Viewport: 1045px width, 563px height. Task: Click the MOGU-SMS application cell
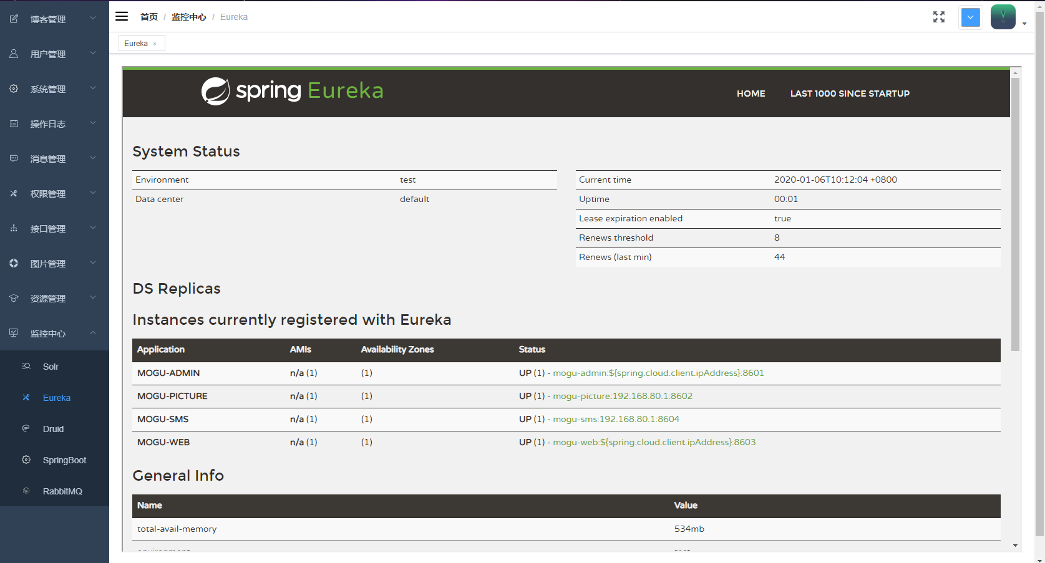[163, 419]
